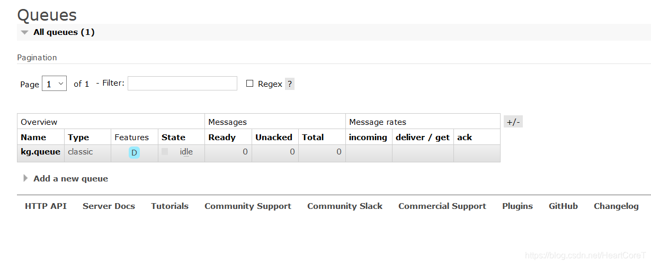Open the Regex help question mark
The width and height of the screenshot is (651, 265).
pos(290,84)
